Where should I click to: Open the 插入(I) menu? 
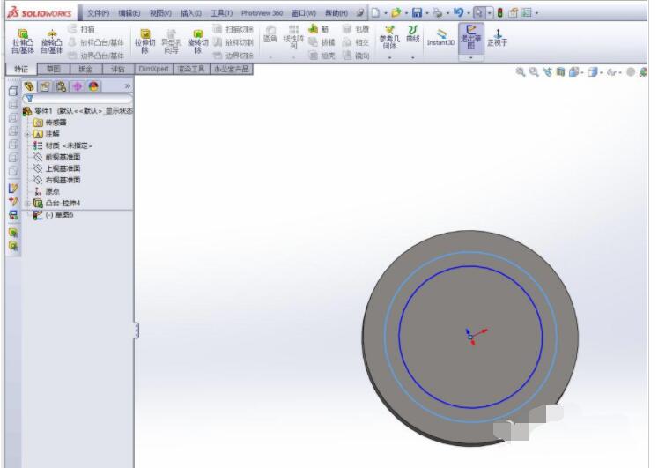tap(190, 13)
